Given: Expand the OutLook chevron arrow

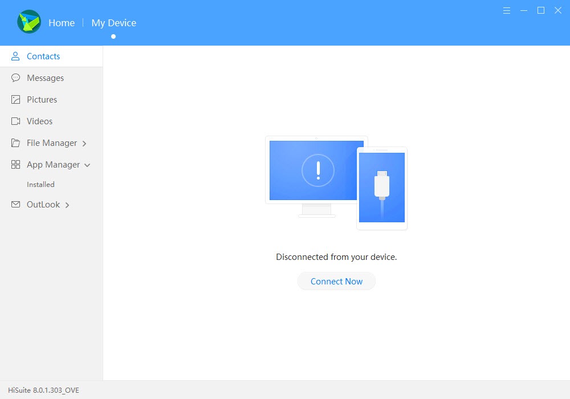Looking at the screenshot, I should 67,205.
